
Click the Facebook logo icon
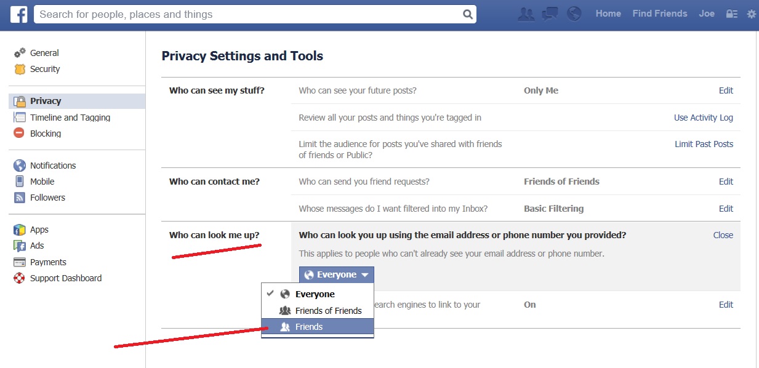tap(19, 15)
